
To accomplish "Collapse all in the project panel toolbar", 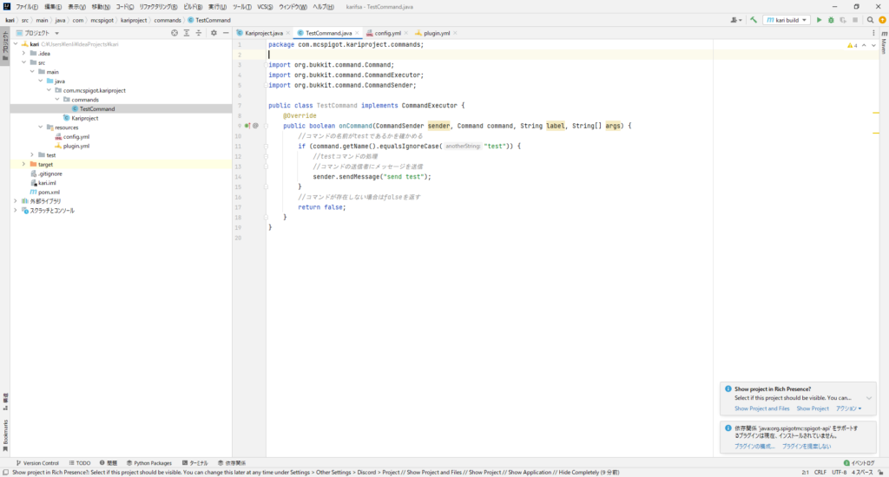I will tap(199, 33).
